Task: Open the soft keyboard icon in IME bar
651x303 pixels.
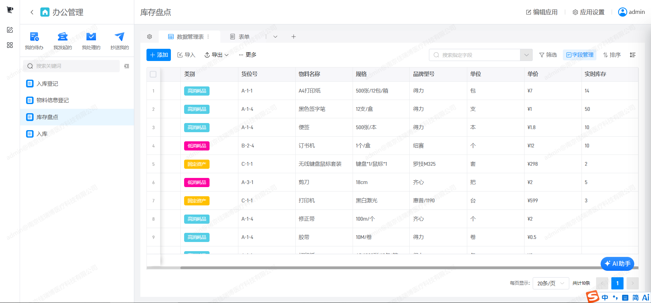Action: pyautogui.click(x=625, y=298)
